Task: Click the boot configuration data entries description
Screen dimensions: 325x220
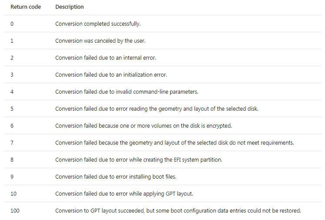Action: point(178,211)
